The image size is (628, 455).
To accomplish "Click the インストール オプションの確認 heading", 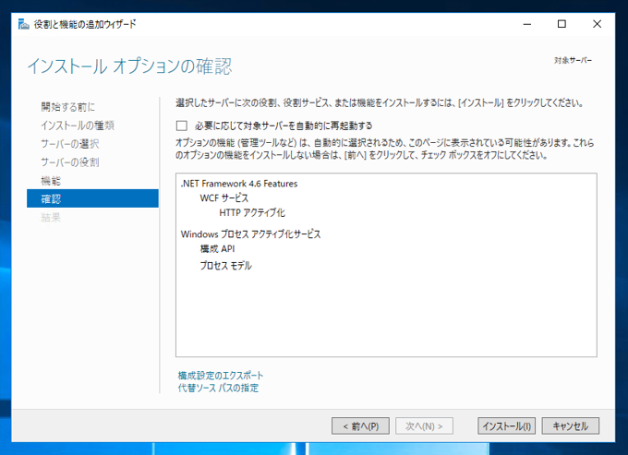I will (x=130, y=66).
